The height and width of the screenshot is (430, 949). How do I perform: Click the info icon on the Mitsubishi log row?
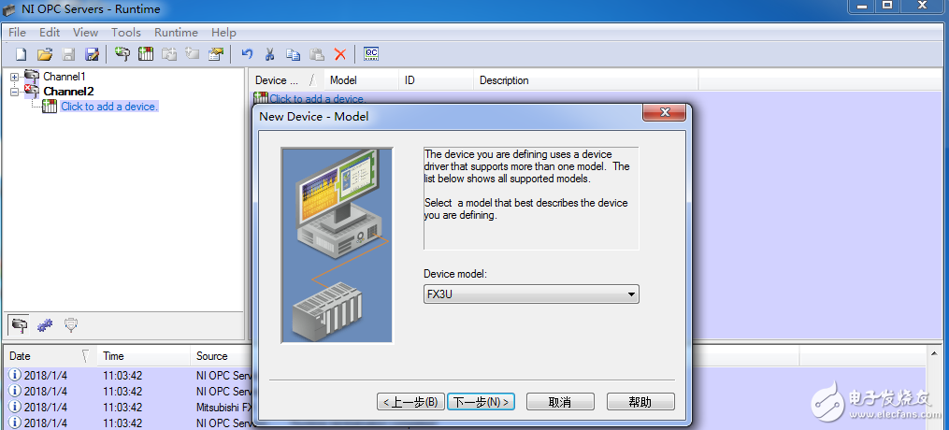coord(15,407)
